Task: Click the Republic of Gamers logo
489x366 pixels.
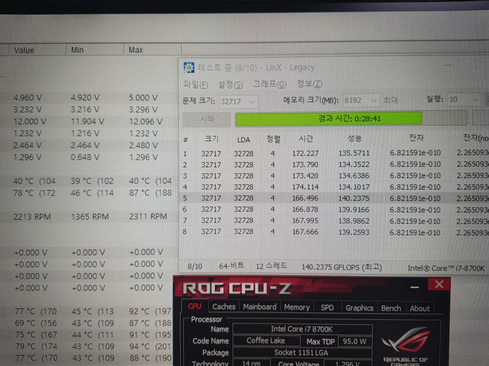Action: click(x=405, y=345)
